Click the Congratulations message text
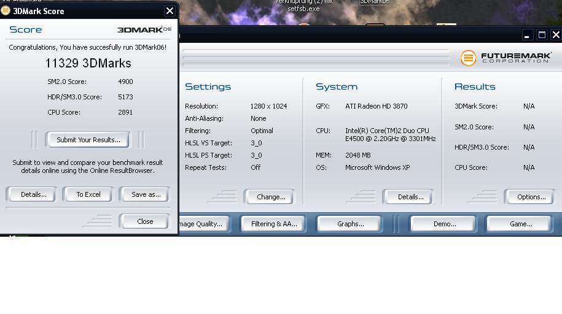Viewport: 562px width, 314px height. (87, 47)
